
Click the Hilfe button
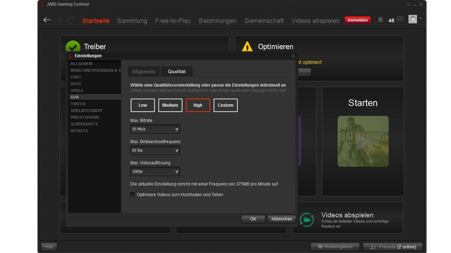(x=49, y=247)
